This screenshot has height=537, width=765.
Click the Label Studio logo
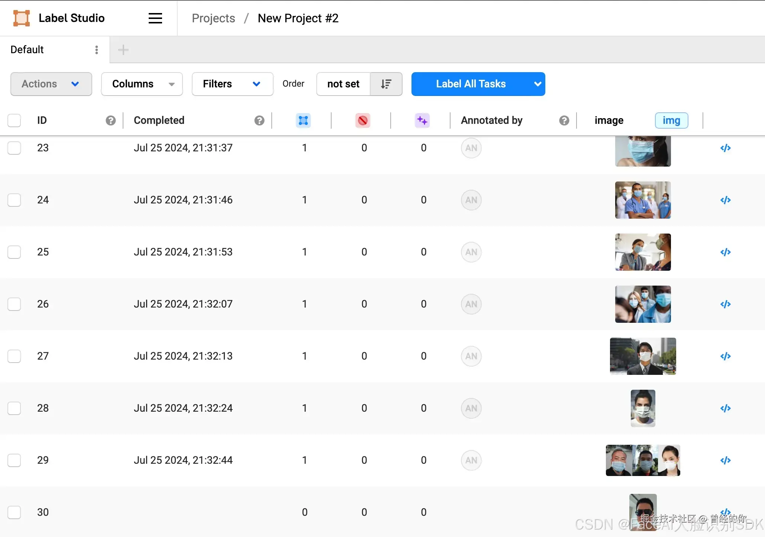pyautogui.click(x=22, y=18)
